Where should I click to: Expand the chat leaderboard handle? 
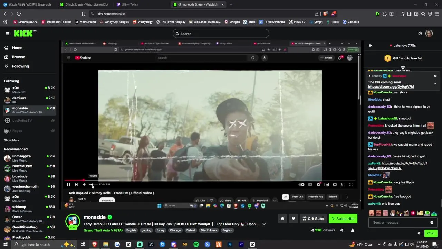403,67
